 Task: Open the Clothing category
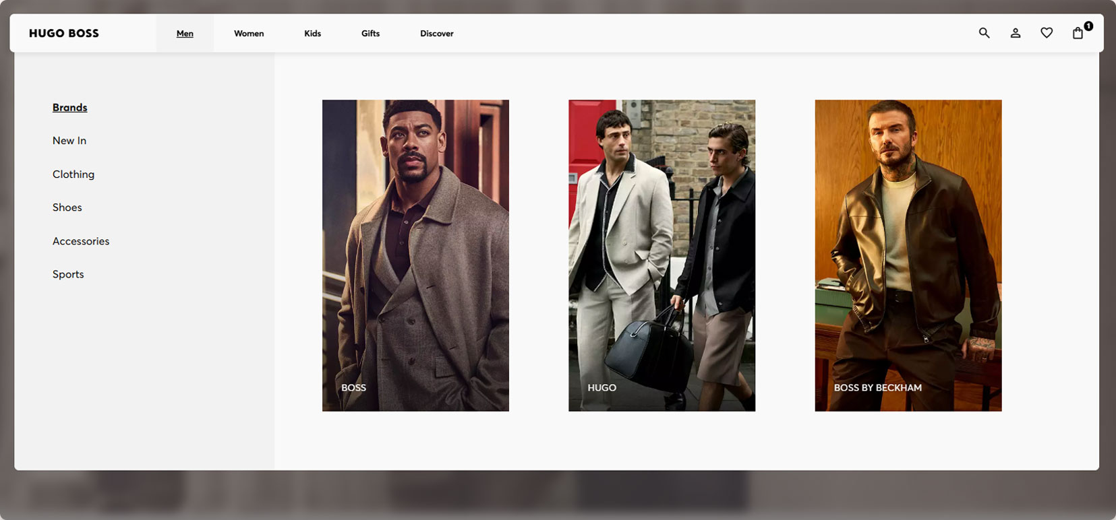pos(74,174)
